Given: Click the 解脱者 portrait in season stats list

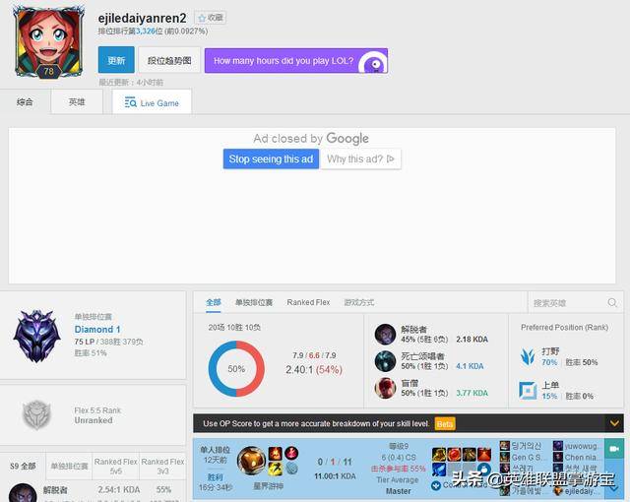Looking at the screenshot, I should pyautogui.click(x=23, y=493).
